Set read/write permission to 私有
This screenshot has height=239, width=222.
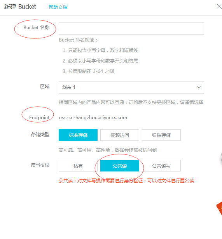point(78,166)
